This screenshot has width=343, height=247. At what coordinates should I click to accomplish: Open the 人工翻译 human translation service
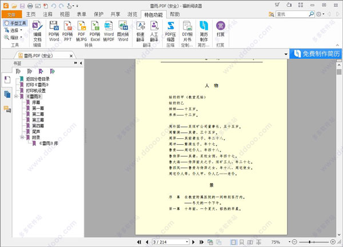pyautogui.click(x=154, y=31)
